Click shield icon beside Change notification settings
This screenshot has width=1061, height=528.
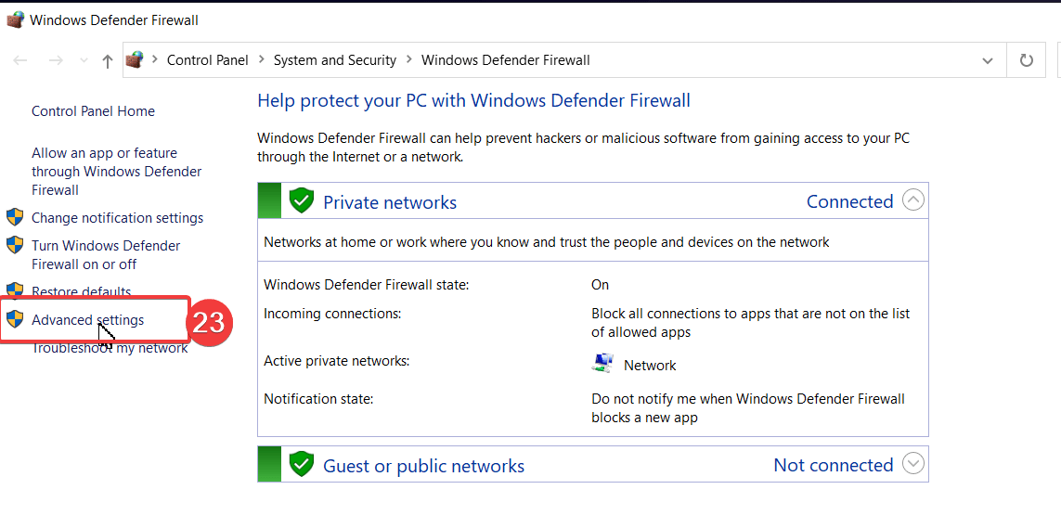(15, 218)
